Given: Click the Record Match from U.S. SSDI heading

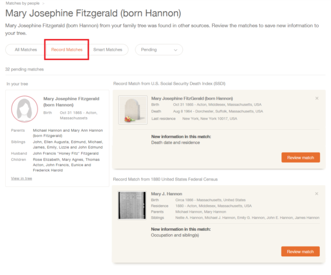Looking at the screenshot, I should click(x=169, y=84).
